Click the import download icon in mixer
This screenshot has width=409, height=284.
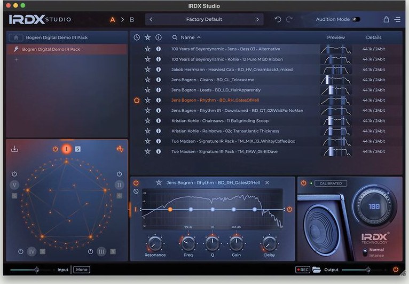click(x=14, y=149)
